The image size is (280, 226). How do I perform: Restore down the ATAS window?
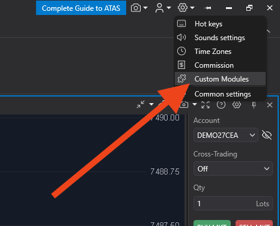pyautogui.click(x=249, y=8)
